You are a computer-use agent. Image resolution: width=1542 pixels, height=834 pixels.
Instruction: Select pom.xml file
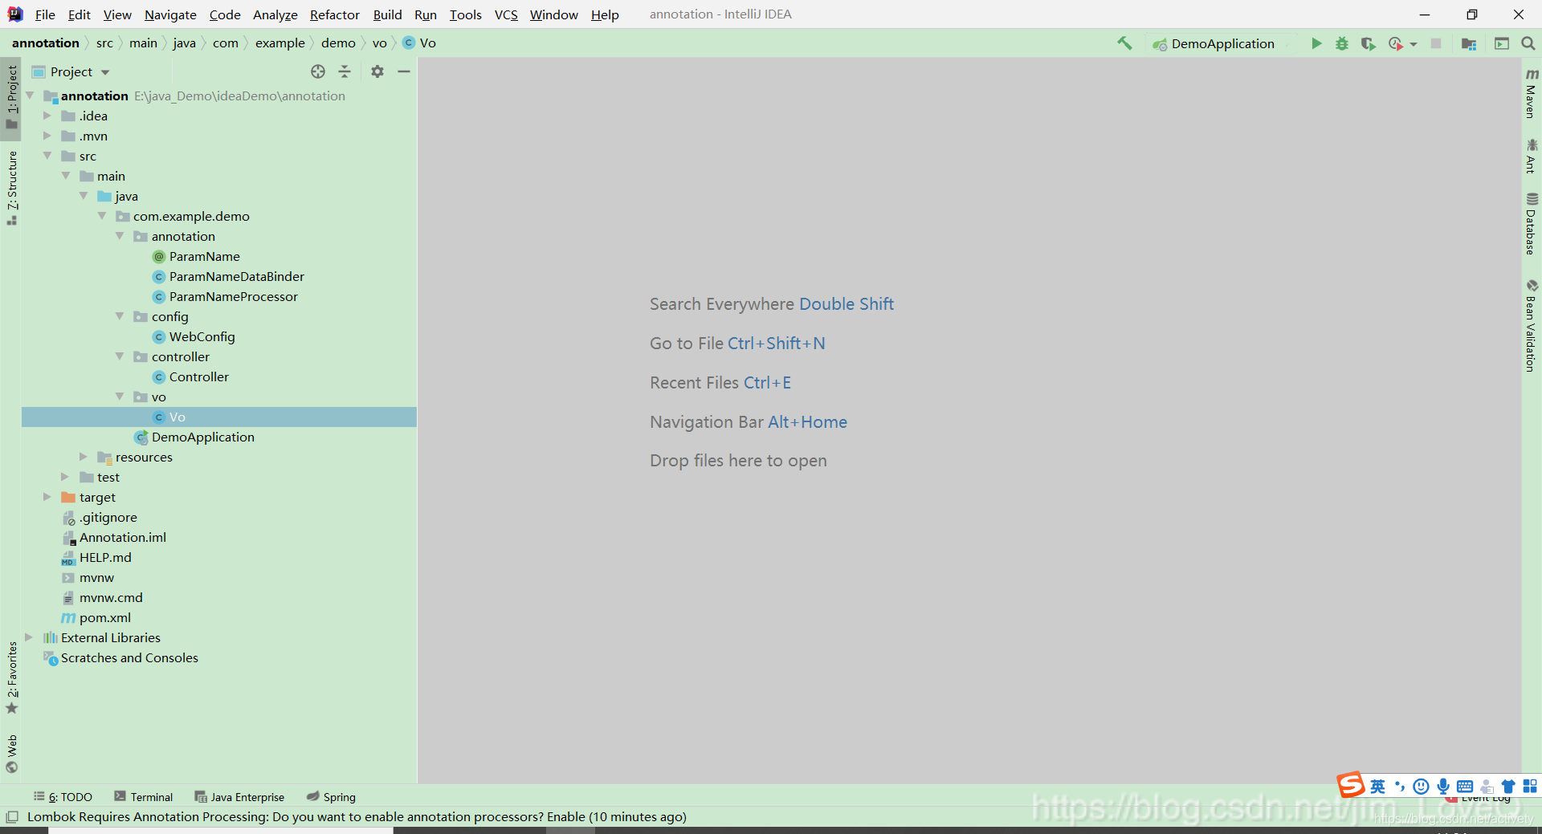point(104,617)
